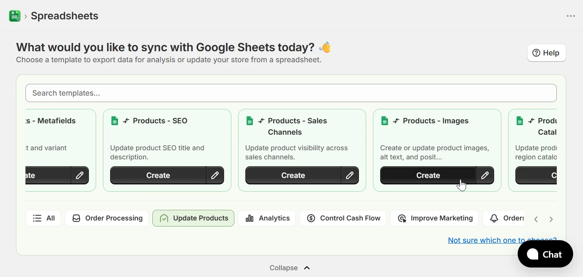Edit the Metafields template pencil icon

pos(80,175)
